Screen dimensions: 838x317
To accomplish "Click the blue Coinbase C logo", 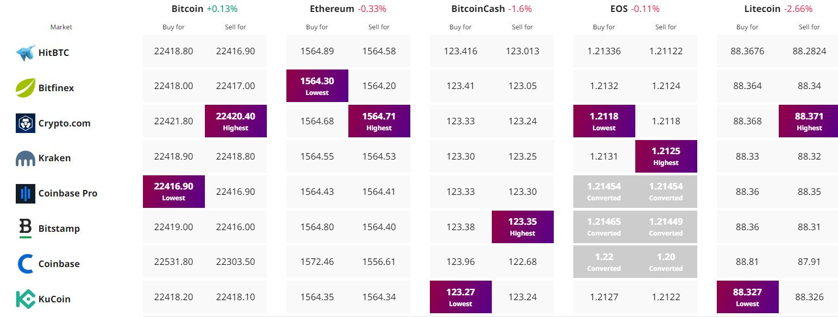I will click(x=26, y=264).
